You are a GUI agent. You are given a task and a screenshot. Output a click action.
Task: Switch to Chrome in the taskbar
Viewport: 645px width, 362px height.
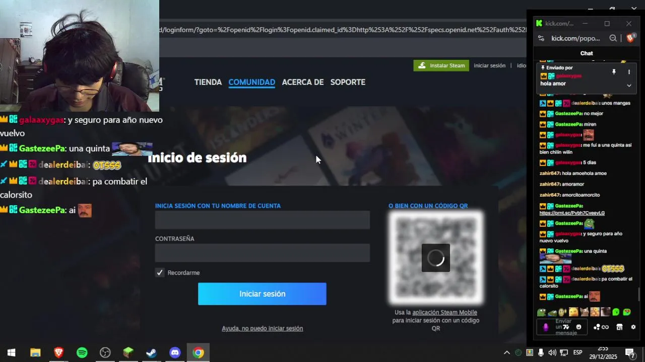point(198,353)
